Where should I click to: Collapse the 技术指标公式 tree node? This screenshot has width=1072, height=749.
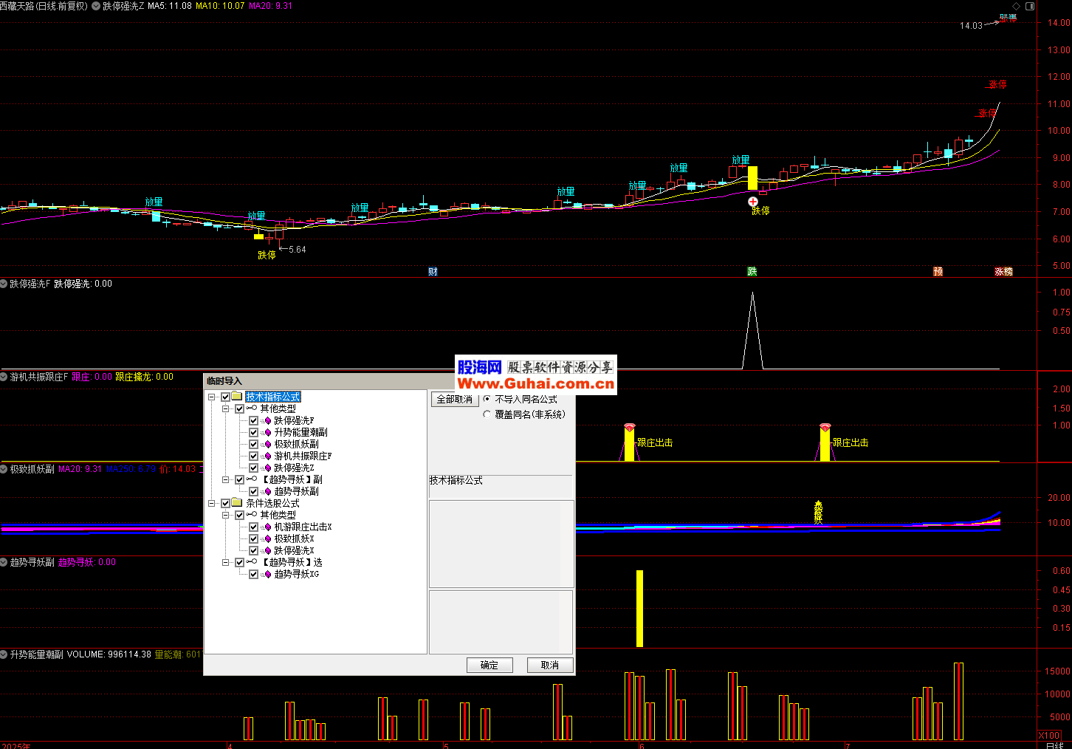tap(212, 397)
